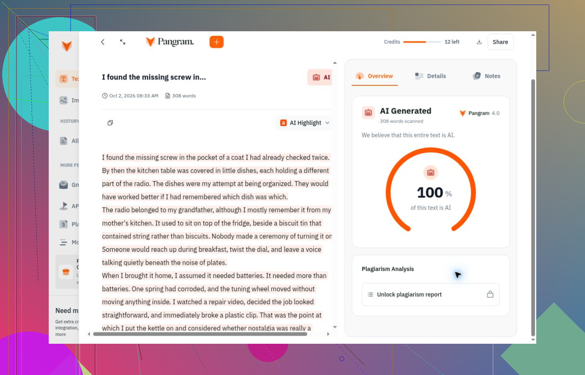585x375 pixels.
Task: Click the robot icon next to AI Generated
Action: click(368, 112)
